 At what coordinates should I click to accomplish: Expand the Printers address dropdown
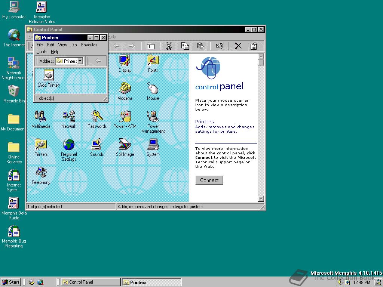(80, 61)
